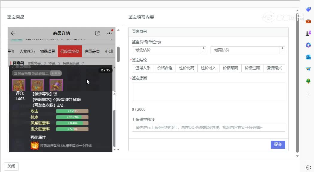
Task: Click the plus icon to add sidebar app
Action: click(308, 94)
